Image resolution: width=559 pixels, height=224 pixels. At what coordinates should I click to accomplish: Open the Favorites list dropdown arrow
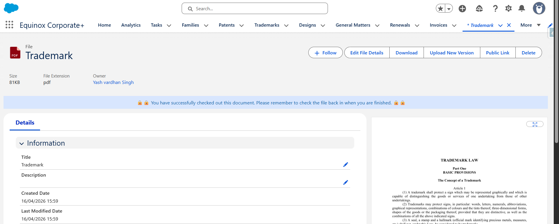tap(449, 9)
